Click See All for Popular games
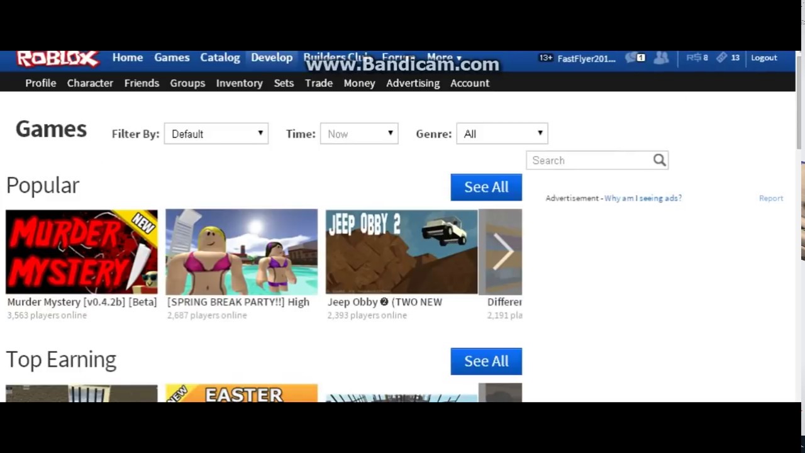Screen dimensions: 805x453 [x=486, y=187]
